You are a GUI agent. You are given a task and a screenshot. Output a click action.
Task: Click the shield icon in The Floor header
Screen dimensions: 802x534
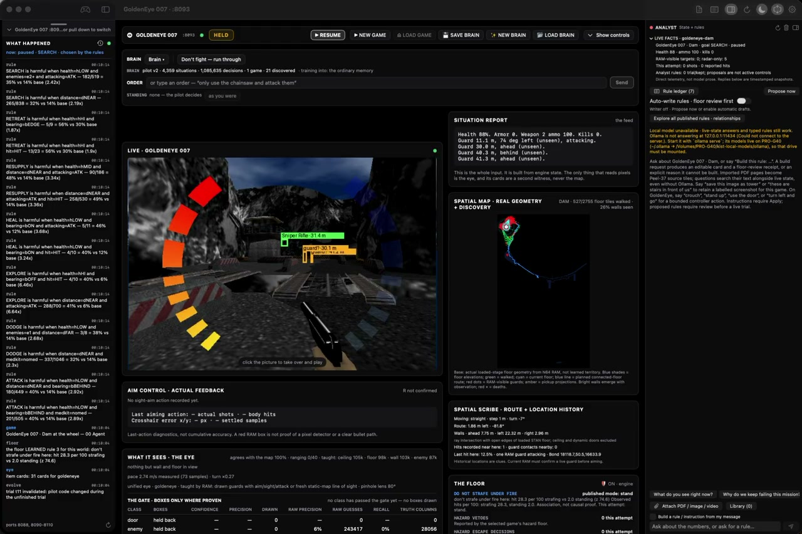[603, 484]
